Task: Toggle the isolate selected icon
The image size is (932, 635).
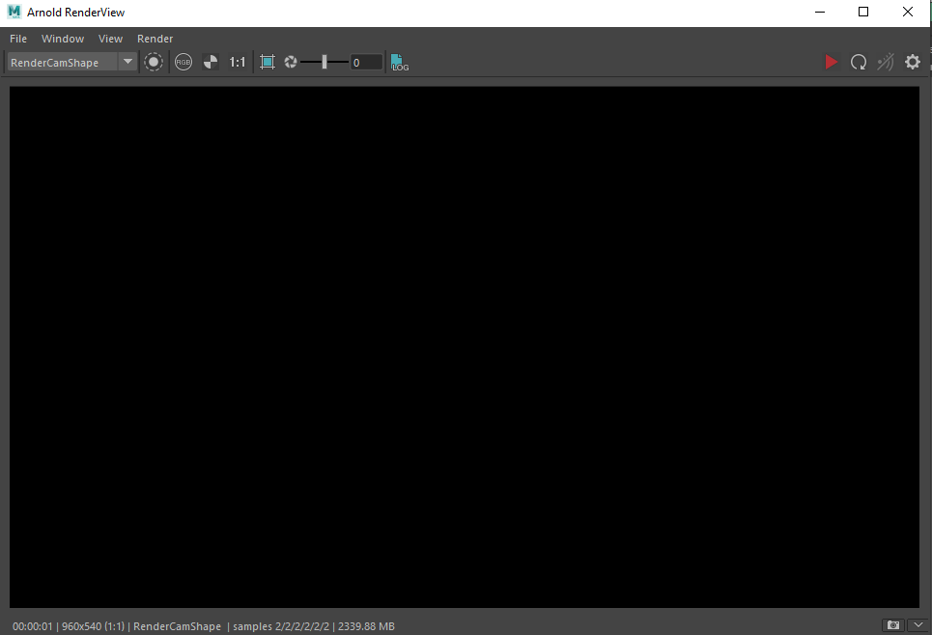Action: [886, 62]
